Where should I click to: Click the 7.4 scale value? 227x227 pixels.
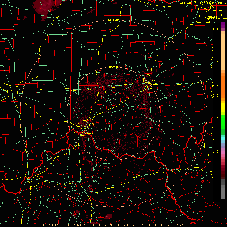pos(216,62)
